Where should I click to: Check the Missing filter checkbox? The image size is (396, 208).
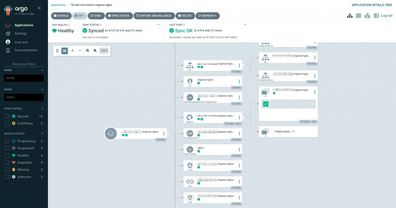point(7,170)
